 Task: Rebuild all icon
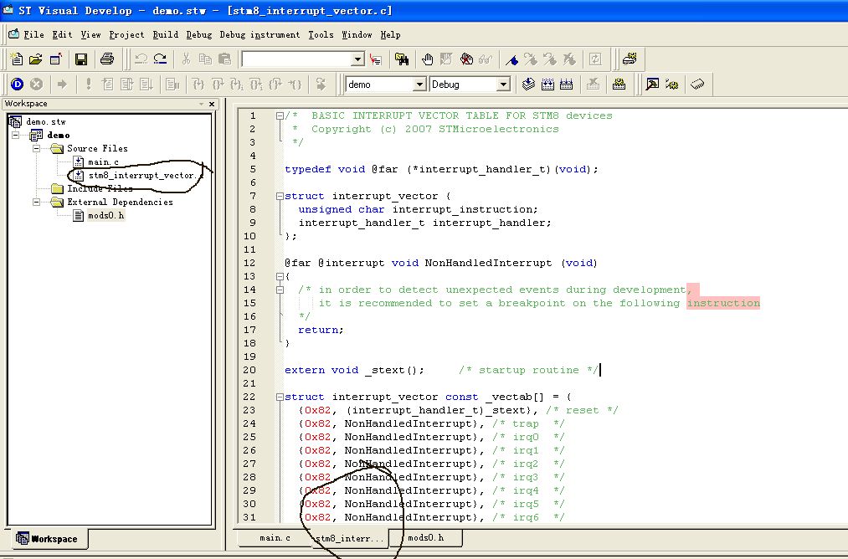tap(566, 84)
